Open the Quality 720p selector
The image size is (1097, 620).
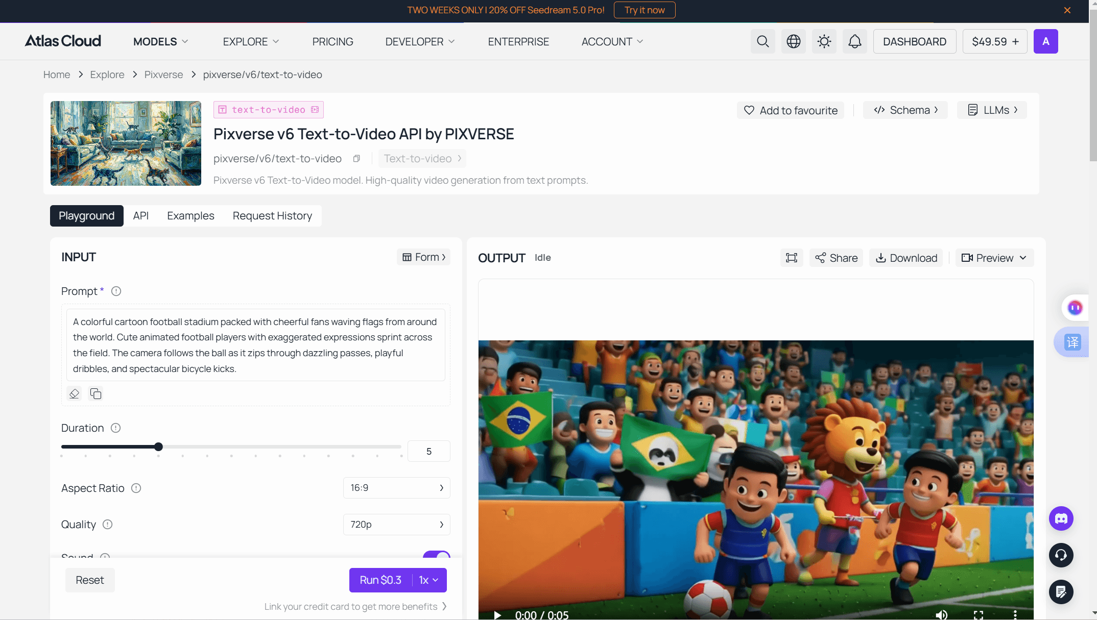[x=396, y=525]
